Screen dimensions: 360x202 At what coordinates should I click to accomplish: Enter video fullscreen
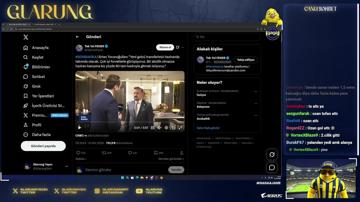coord(180,128)
